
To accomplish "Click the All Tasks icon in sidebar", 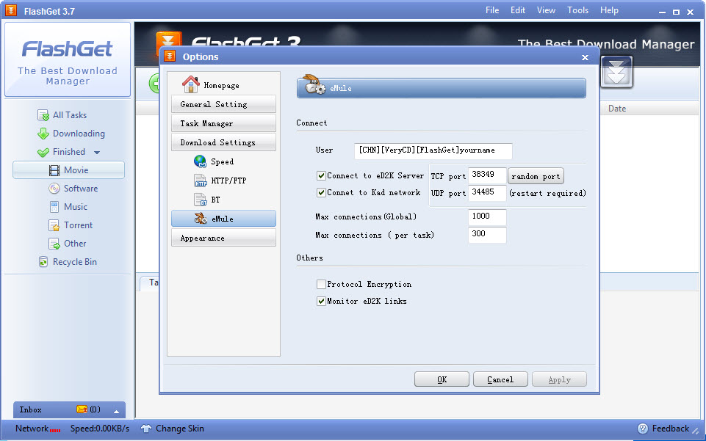I will click(x=43, y=115).
